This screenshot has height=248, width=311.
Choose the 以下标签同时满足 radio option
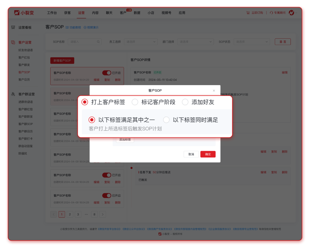(x=166, y=120)
